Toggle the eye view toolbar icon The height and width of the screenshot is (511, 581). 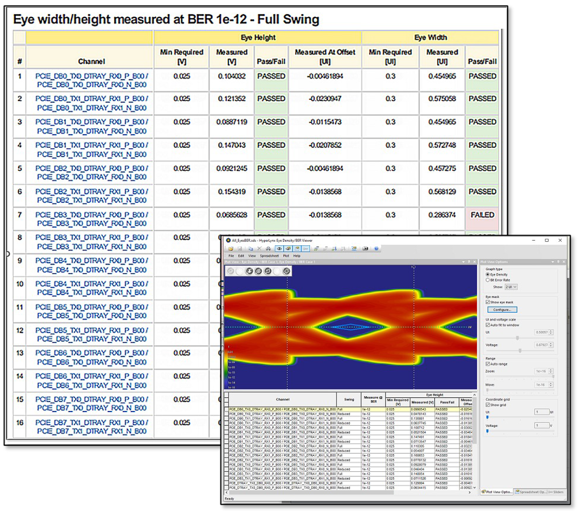pyautogui.click(x=278, y=249)
